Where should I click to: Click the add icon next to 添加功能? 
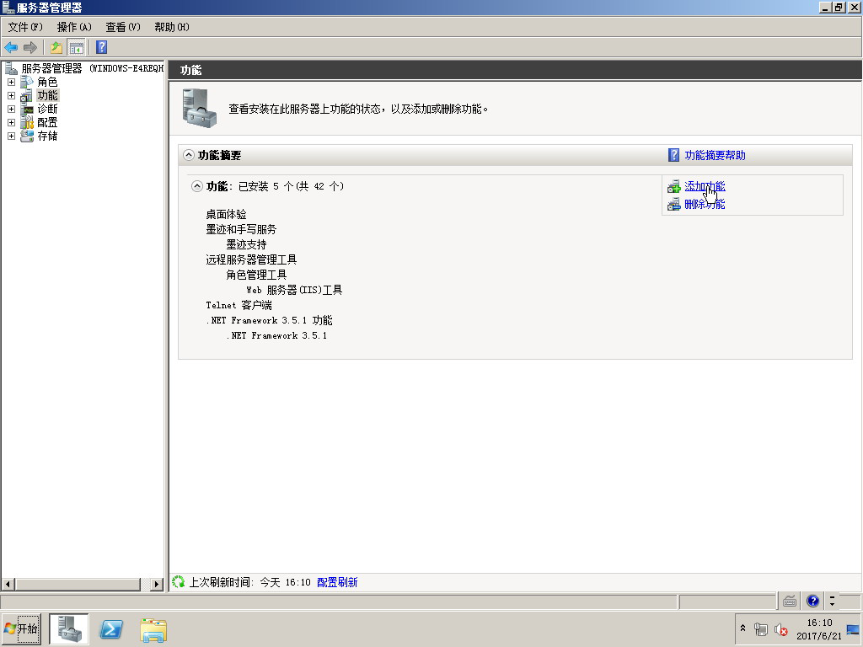pos(674,186)
